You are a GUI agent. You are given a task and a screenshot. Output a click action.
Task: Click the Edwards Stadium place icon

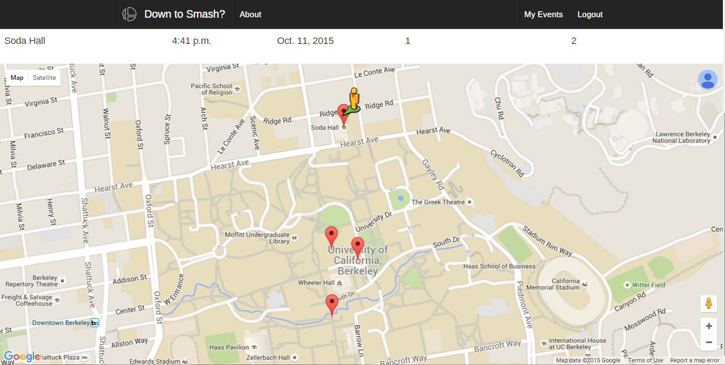[x=185, y=361]
